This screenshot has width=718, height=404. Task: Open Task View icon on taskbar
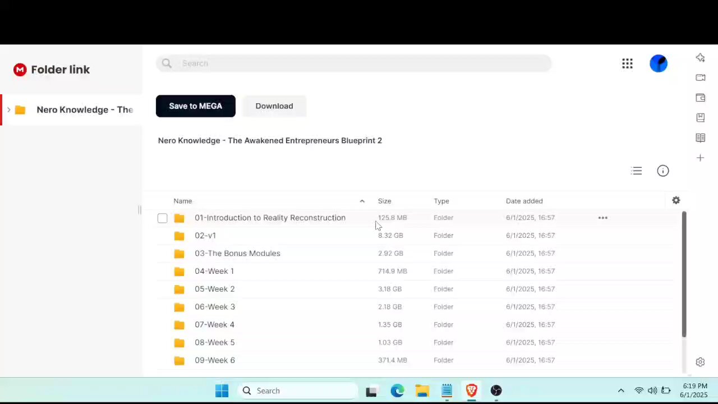coord(371,391)
